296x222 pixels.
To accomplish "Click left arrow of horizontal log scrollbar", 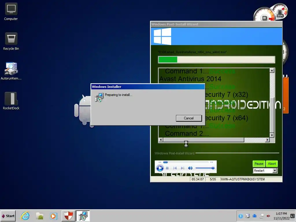I will click(161, 140).
